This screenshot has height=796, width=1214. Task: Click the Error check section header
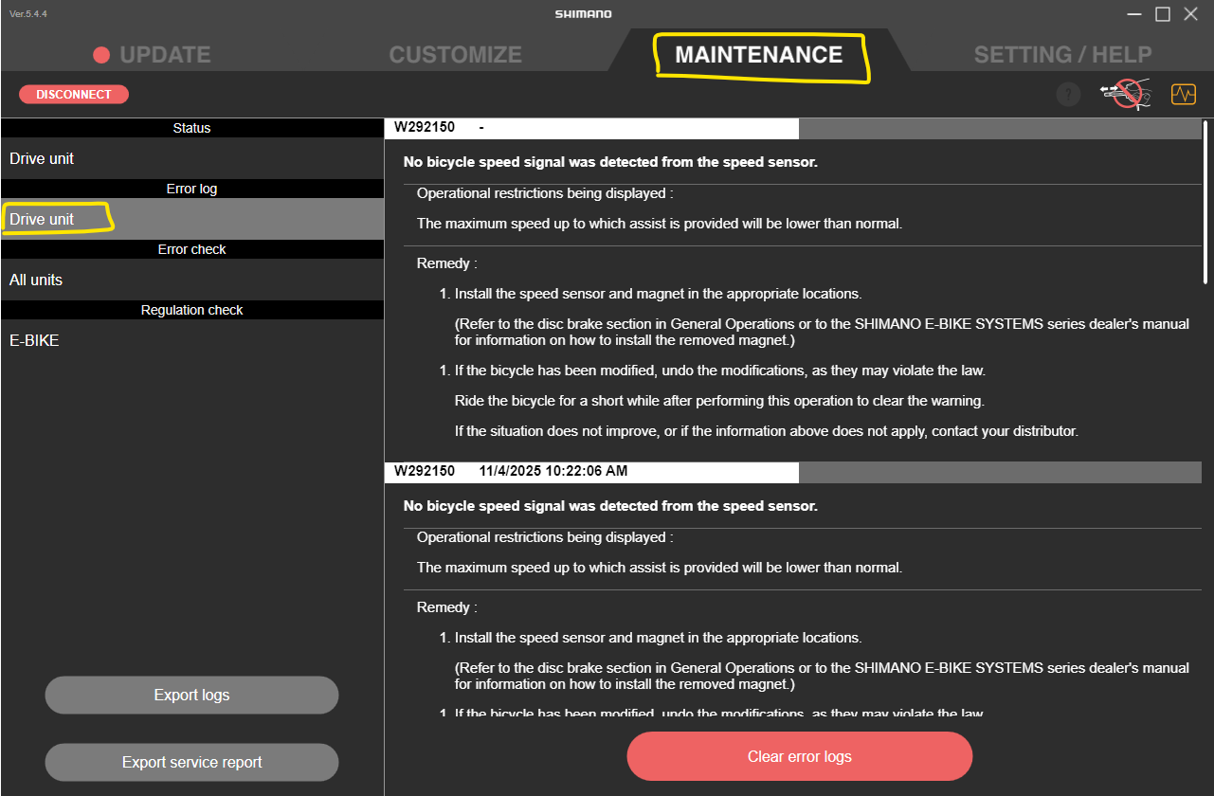click(x=192, y=249)
